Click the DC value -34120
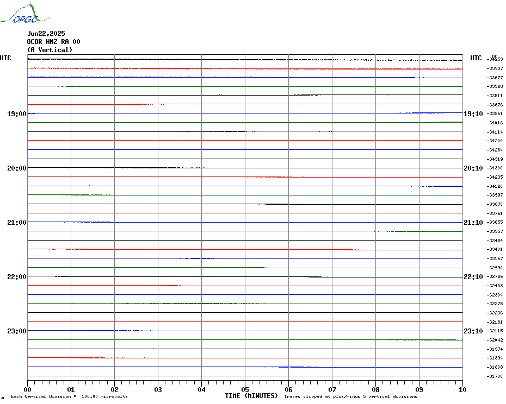This screenshot has width=506, height=404. [x=495, y=186]
